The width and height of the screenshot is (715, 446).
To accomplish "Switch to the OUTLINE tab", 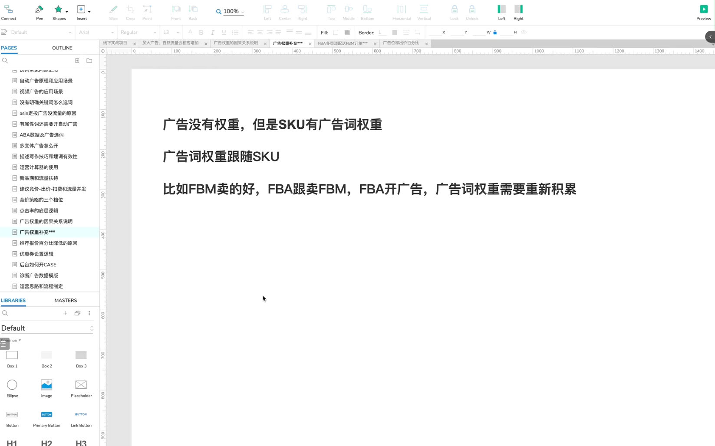I will [x=62, y=48].
